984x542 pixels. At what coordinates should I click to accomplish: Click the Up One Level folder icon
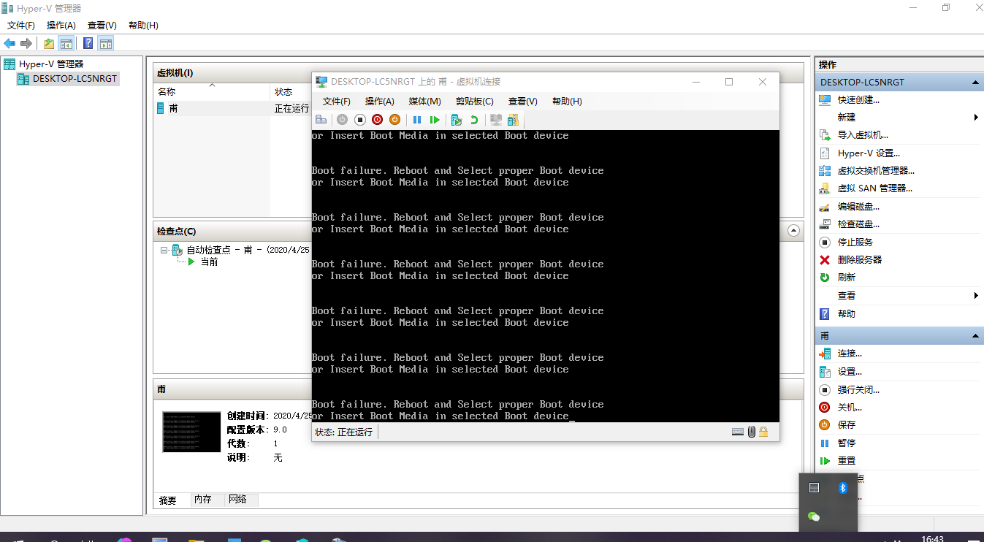[49, 43]
